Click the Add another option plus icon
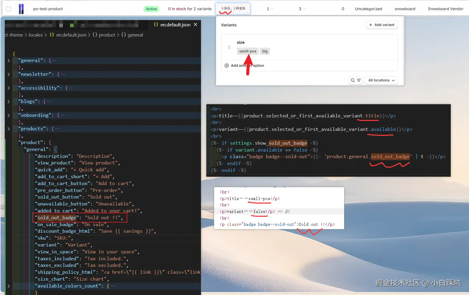This screenshot has width=469, height=295. [227, 66]
